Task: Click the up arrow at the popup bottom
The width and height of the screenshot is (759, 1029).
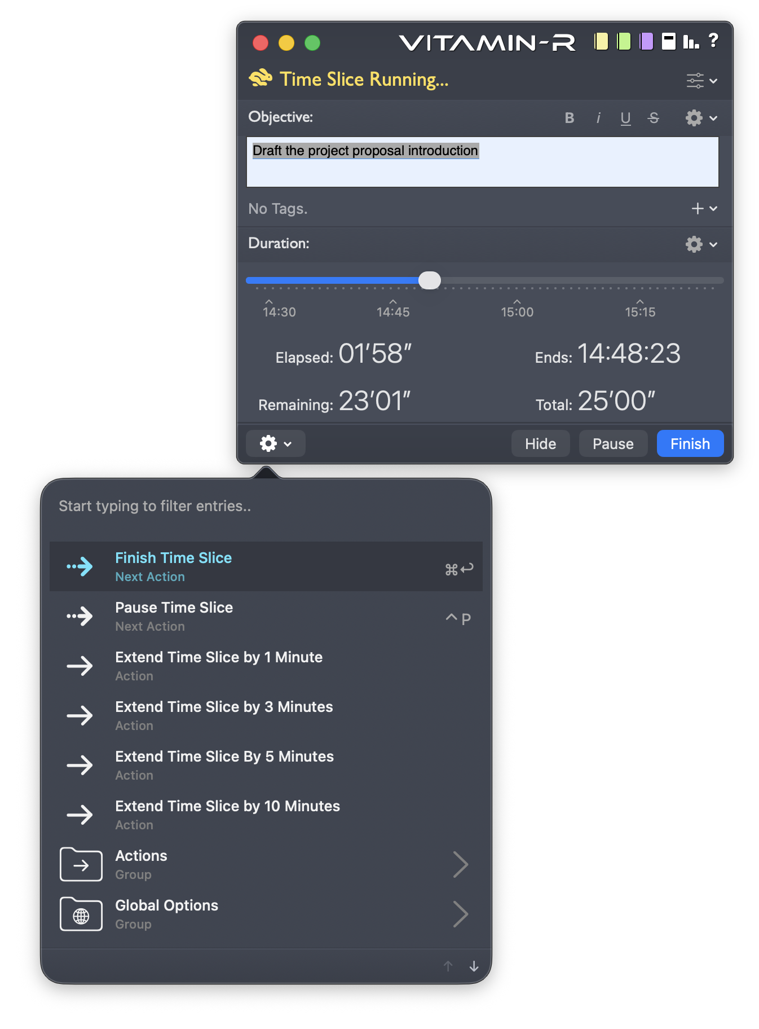Action: pos(448,966)
